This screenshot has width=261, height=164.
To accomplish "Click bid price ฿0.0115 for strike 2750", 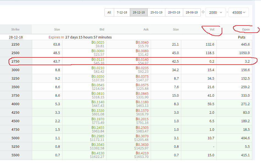I will point(98,60).
